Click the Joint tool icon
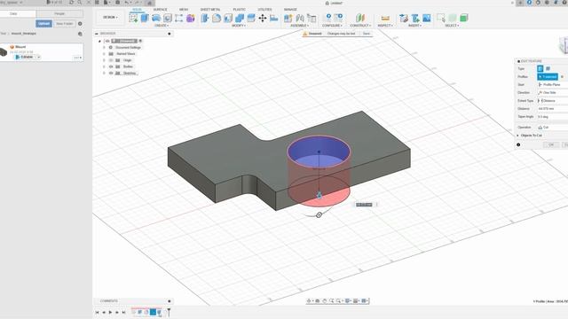 300,18
